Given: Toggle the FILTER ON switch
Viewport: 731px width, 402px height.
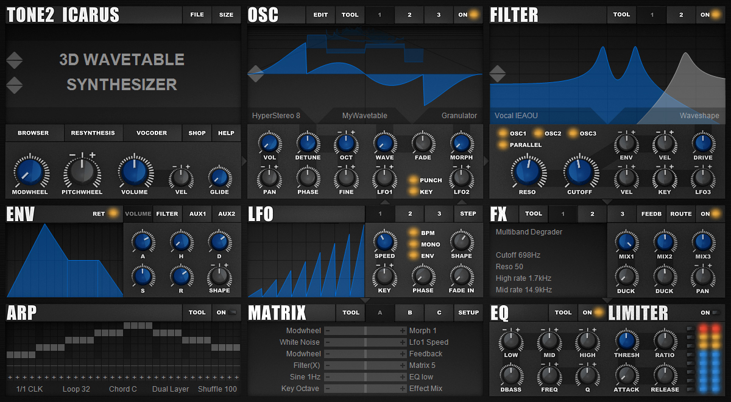Looking at the screenshot, I should point(710,15).
